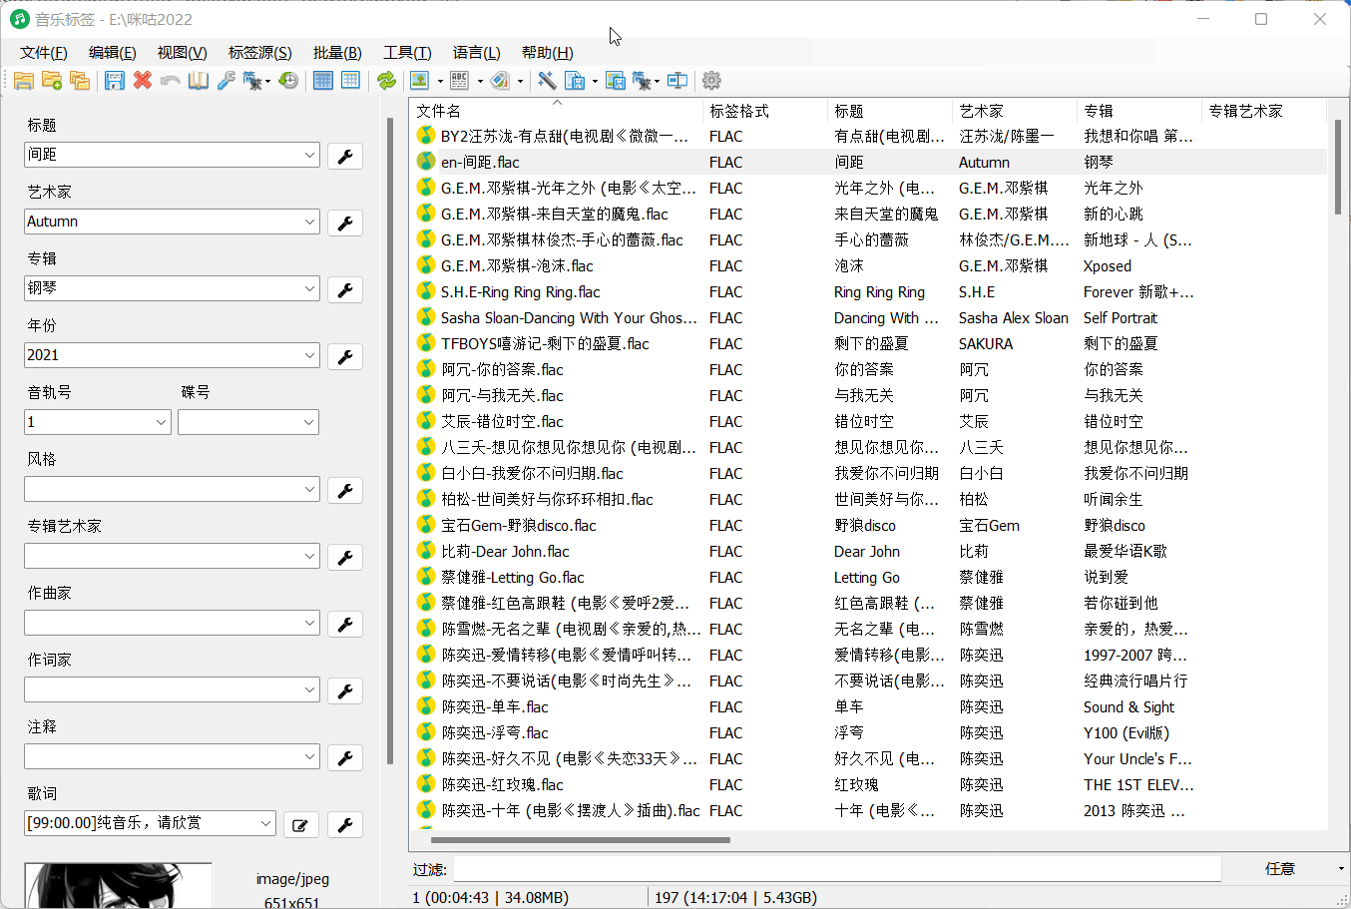Click the red X delete icon
Viewport: 1351px width, 909px height.
point(143,81)
